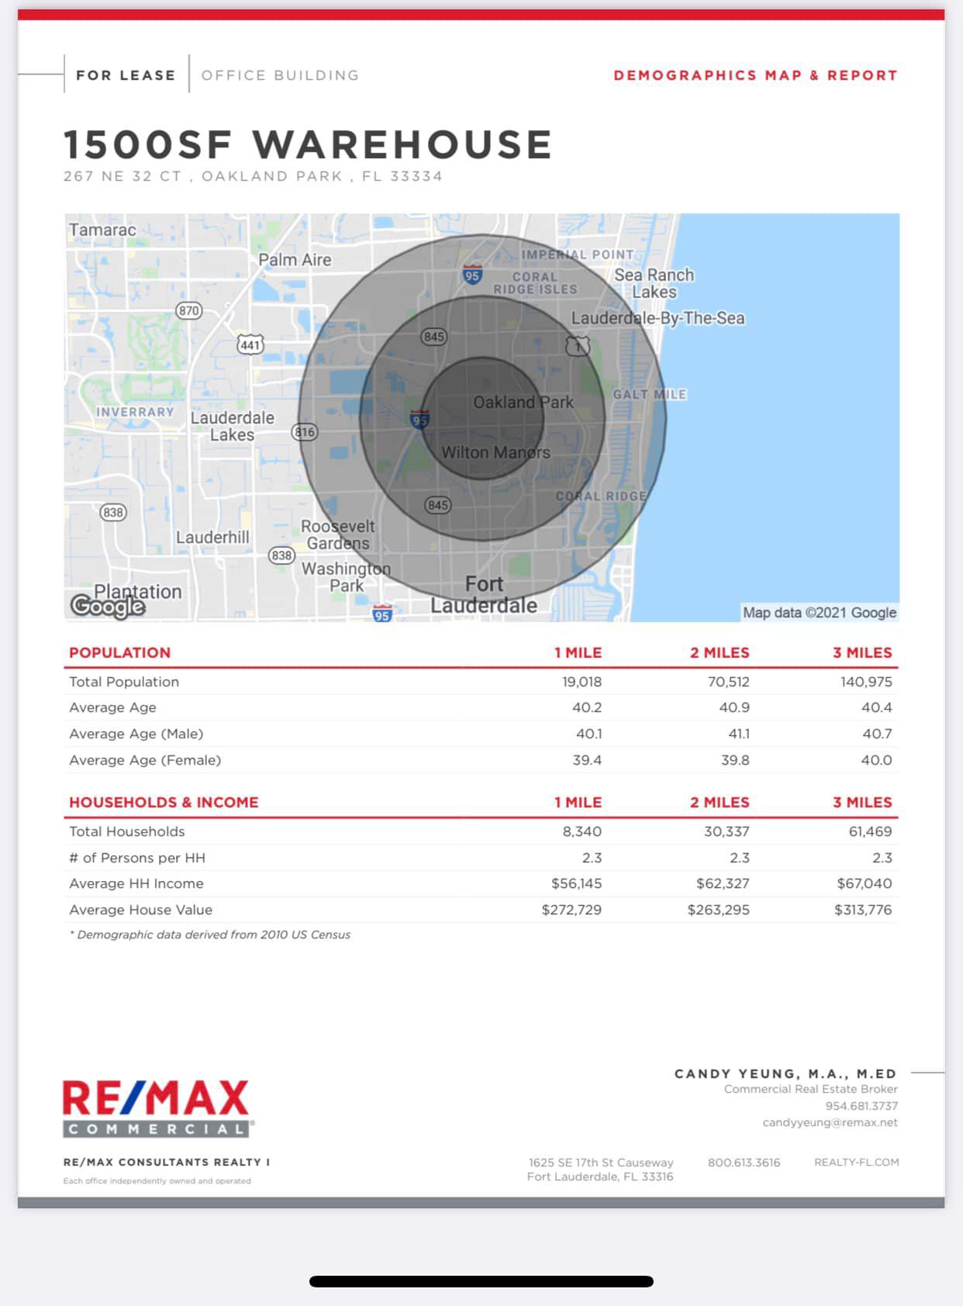963x1306 pixels.
Task: Tap the iOS home indicator bar
Action: click(481, 1281)
